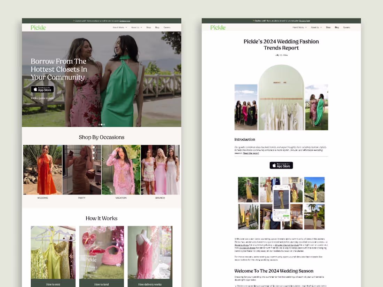The image size is (383, 287).
Task: Select the PARTY occasion thumbnail
Action: coord(82,170)
